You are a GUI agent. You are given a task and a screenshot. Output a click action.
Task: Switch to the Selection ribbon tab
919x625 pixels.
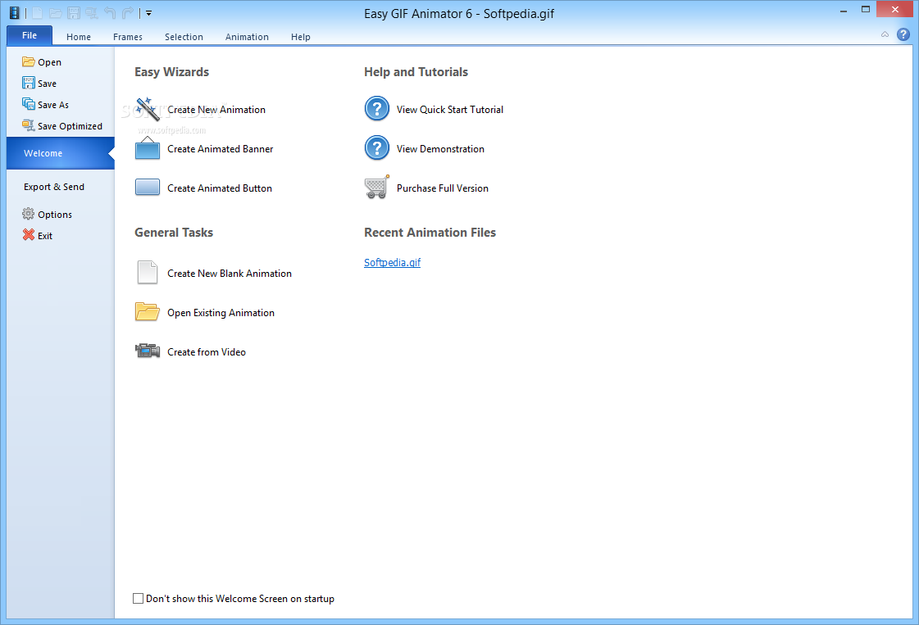pos(184,37)
